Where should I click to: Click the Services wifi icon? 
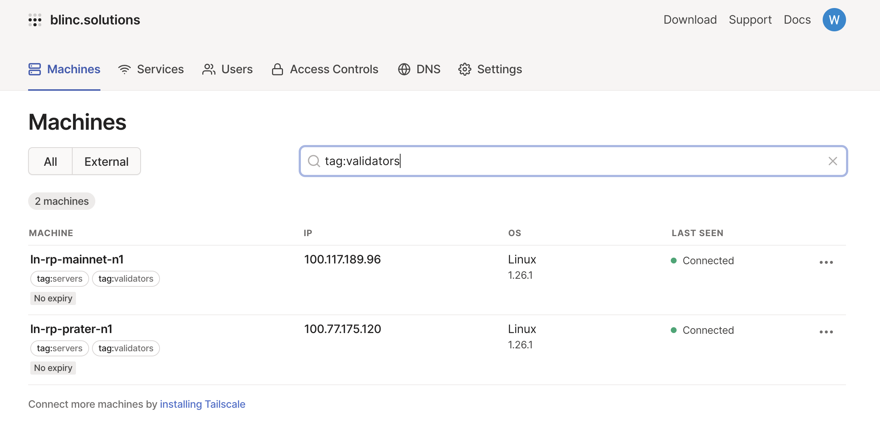(125, 69)
